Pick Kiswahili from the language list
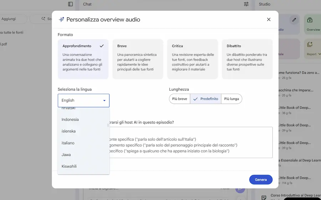Viewport: 321px width, 200px height. coord(69,166)
